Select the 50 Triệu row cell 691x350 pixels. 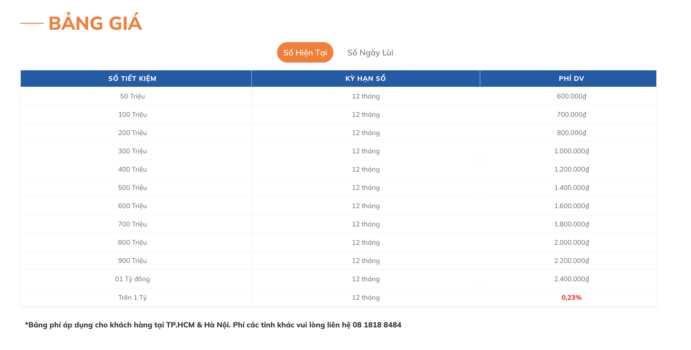coord(133,96)
